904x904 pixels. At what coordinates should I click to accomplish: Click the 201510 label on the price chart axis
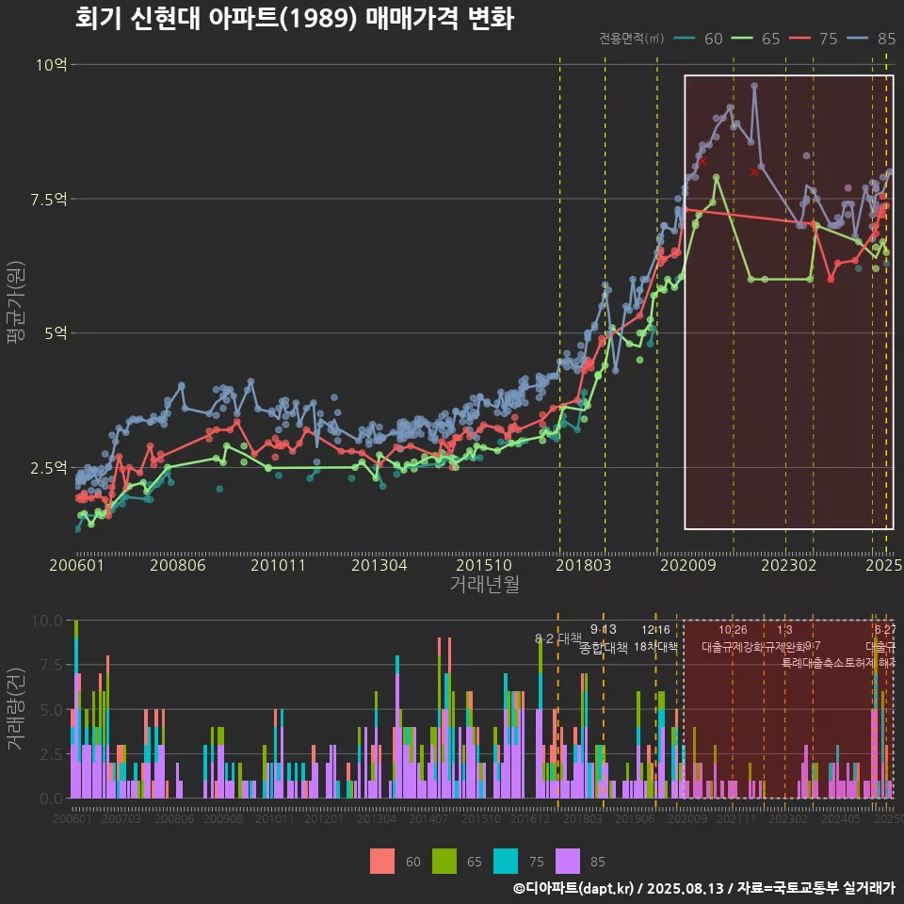[x=484, y=565]
